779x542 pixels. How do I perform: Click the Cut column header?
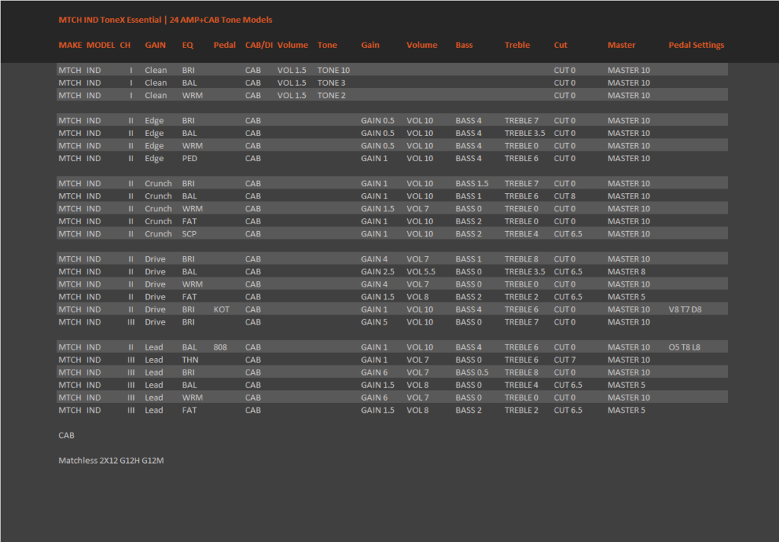[561, 45]
